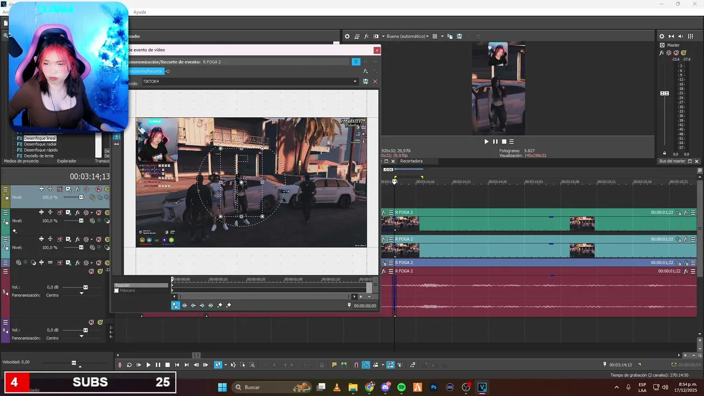
Task: Open Photoshop from the taskbar
Action: [434, 387]
